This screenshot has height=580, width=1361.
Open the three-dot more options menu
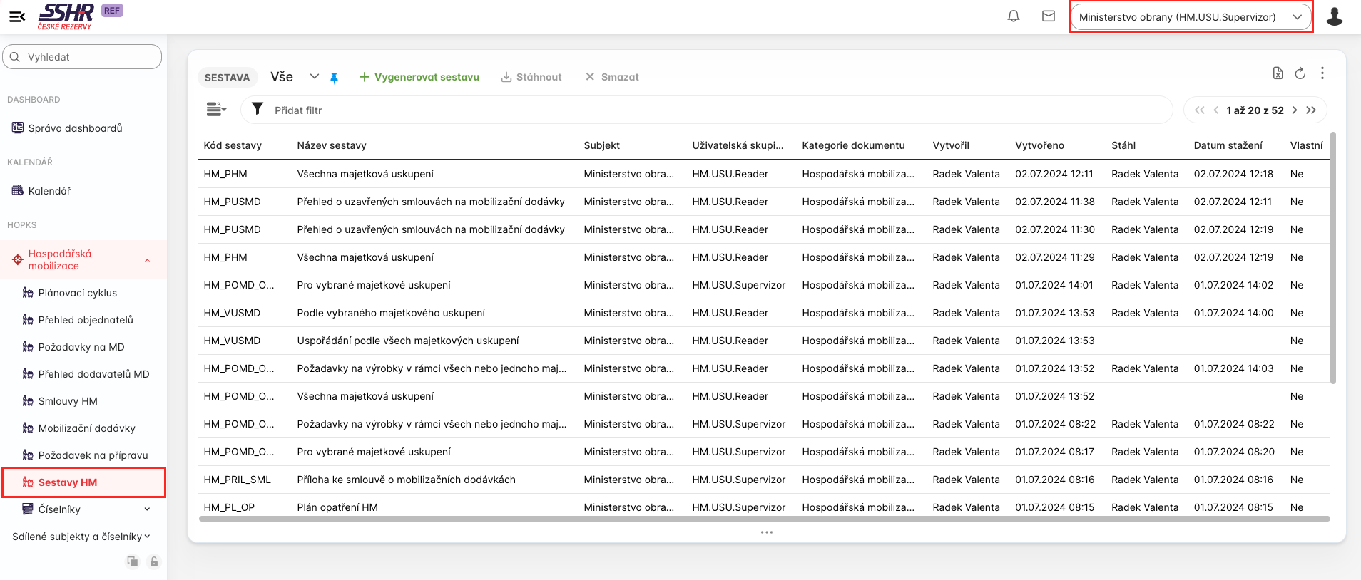pyautogui.click(x=1322, y=73)
